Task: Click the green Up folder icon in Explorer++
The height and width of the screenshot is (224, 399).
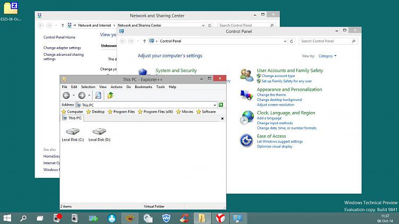Action: click(111, 96)
